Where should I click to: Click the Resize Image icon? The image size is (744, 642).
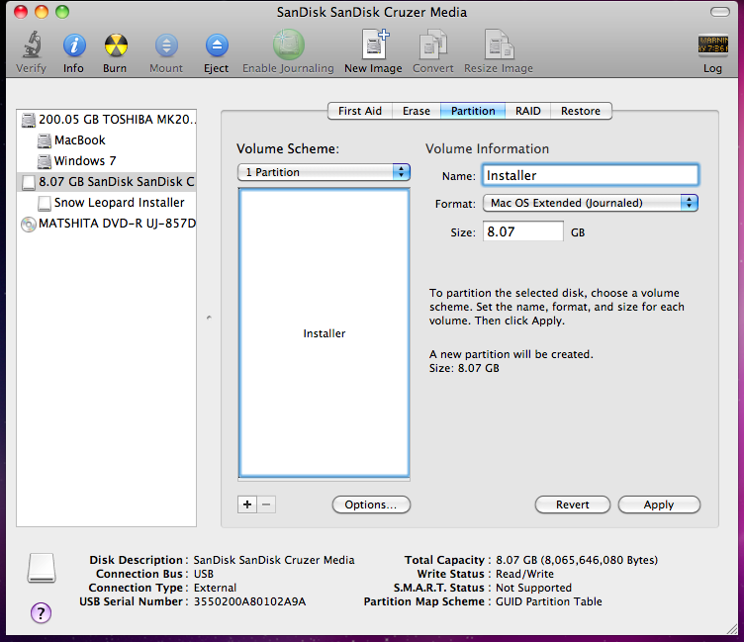click(499, 45)
